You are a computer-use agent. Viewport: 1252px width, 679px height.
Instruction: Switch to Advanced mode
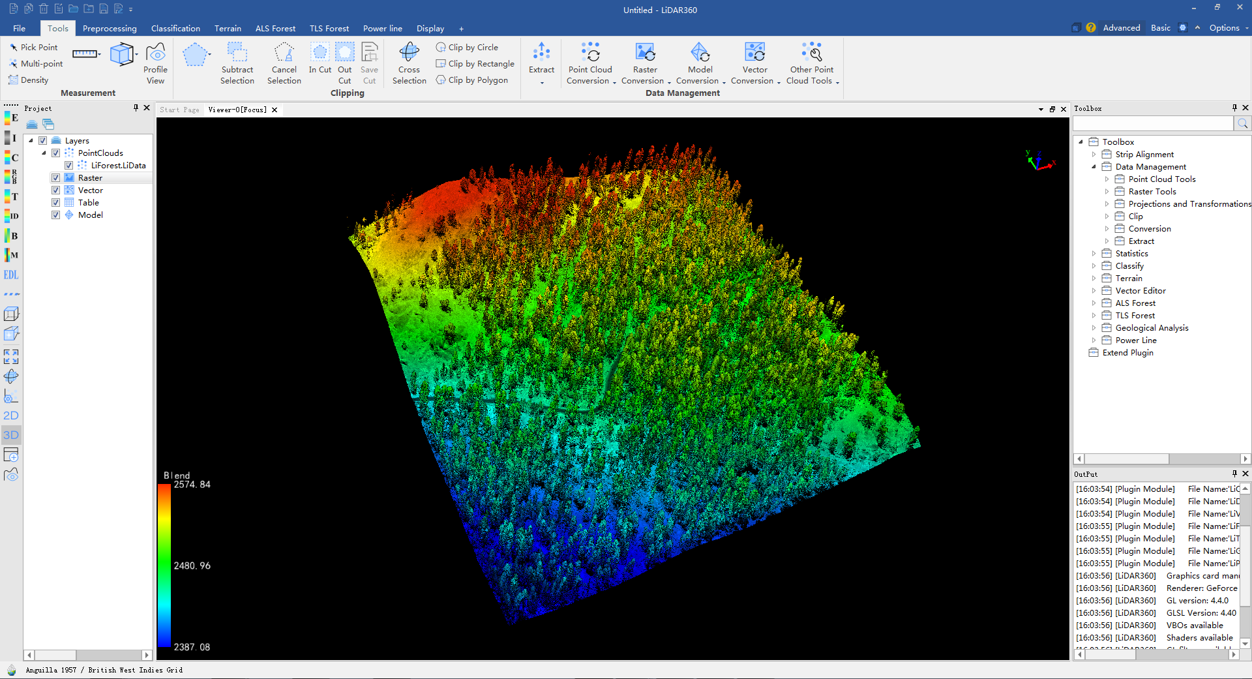click(x=1122, y=27)
